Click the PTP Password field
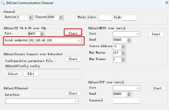Viewport: 169px width, 110px height. [x=126, y=101]
